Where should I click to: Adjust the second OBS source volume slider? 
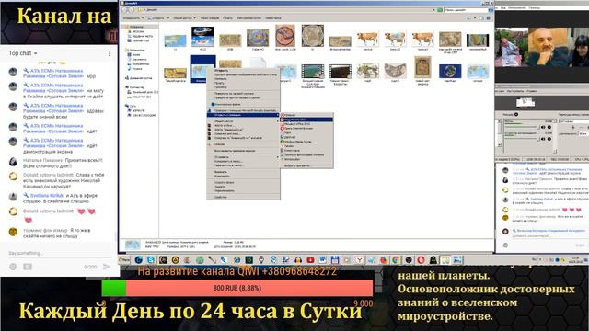tap(522, 139)
